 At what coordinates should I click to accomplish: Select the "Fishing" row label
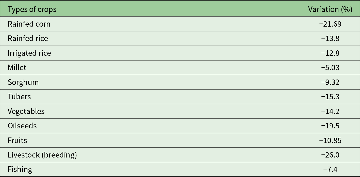click(20, 169)
